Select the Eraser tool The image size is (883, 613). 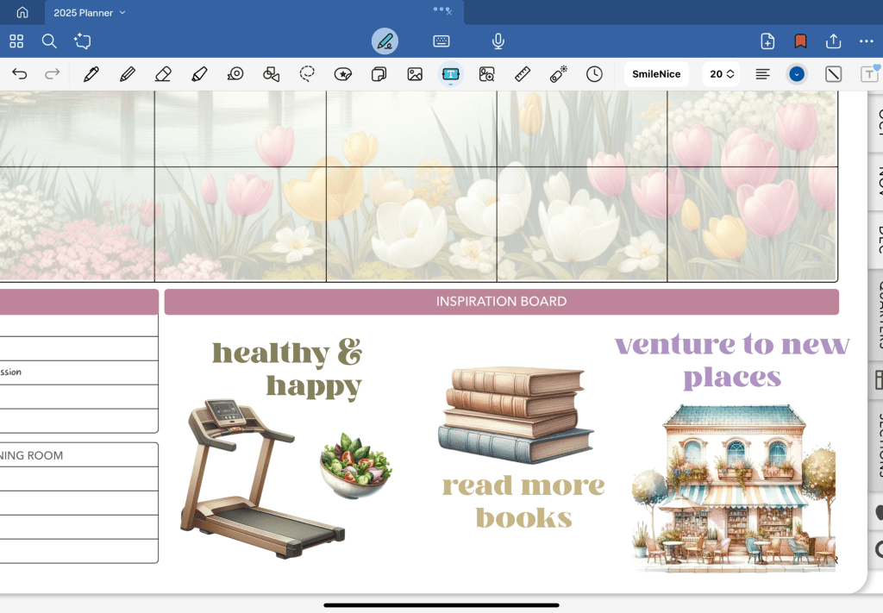tap(163, 74)
